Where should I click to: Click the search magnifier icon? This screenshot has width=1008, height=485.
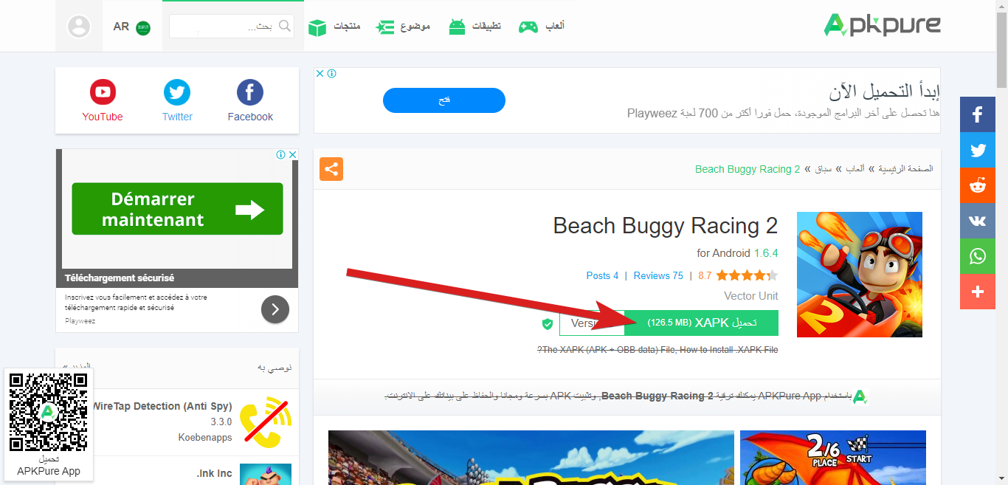[x=284, y=27]
